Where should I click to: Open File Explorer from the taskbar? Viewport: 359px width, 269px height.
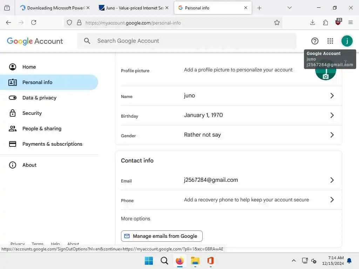tap(195, 261)
